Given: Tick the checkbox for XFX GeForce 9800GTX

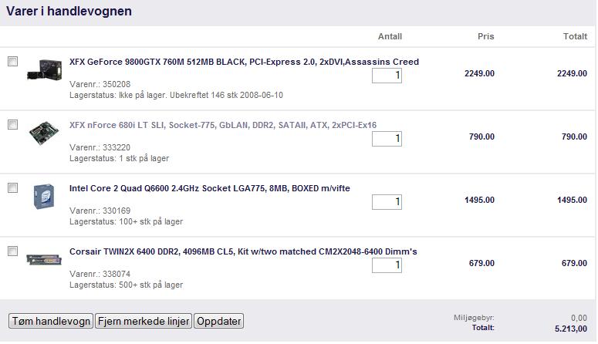Looking at the screenshot, I should (x=12, y=62).
